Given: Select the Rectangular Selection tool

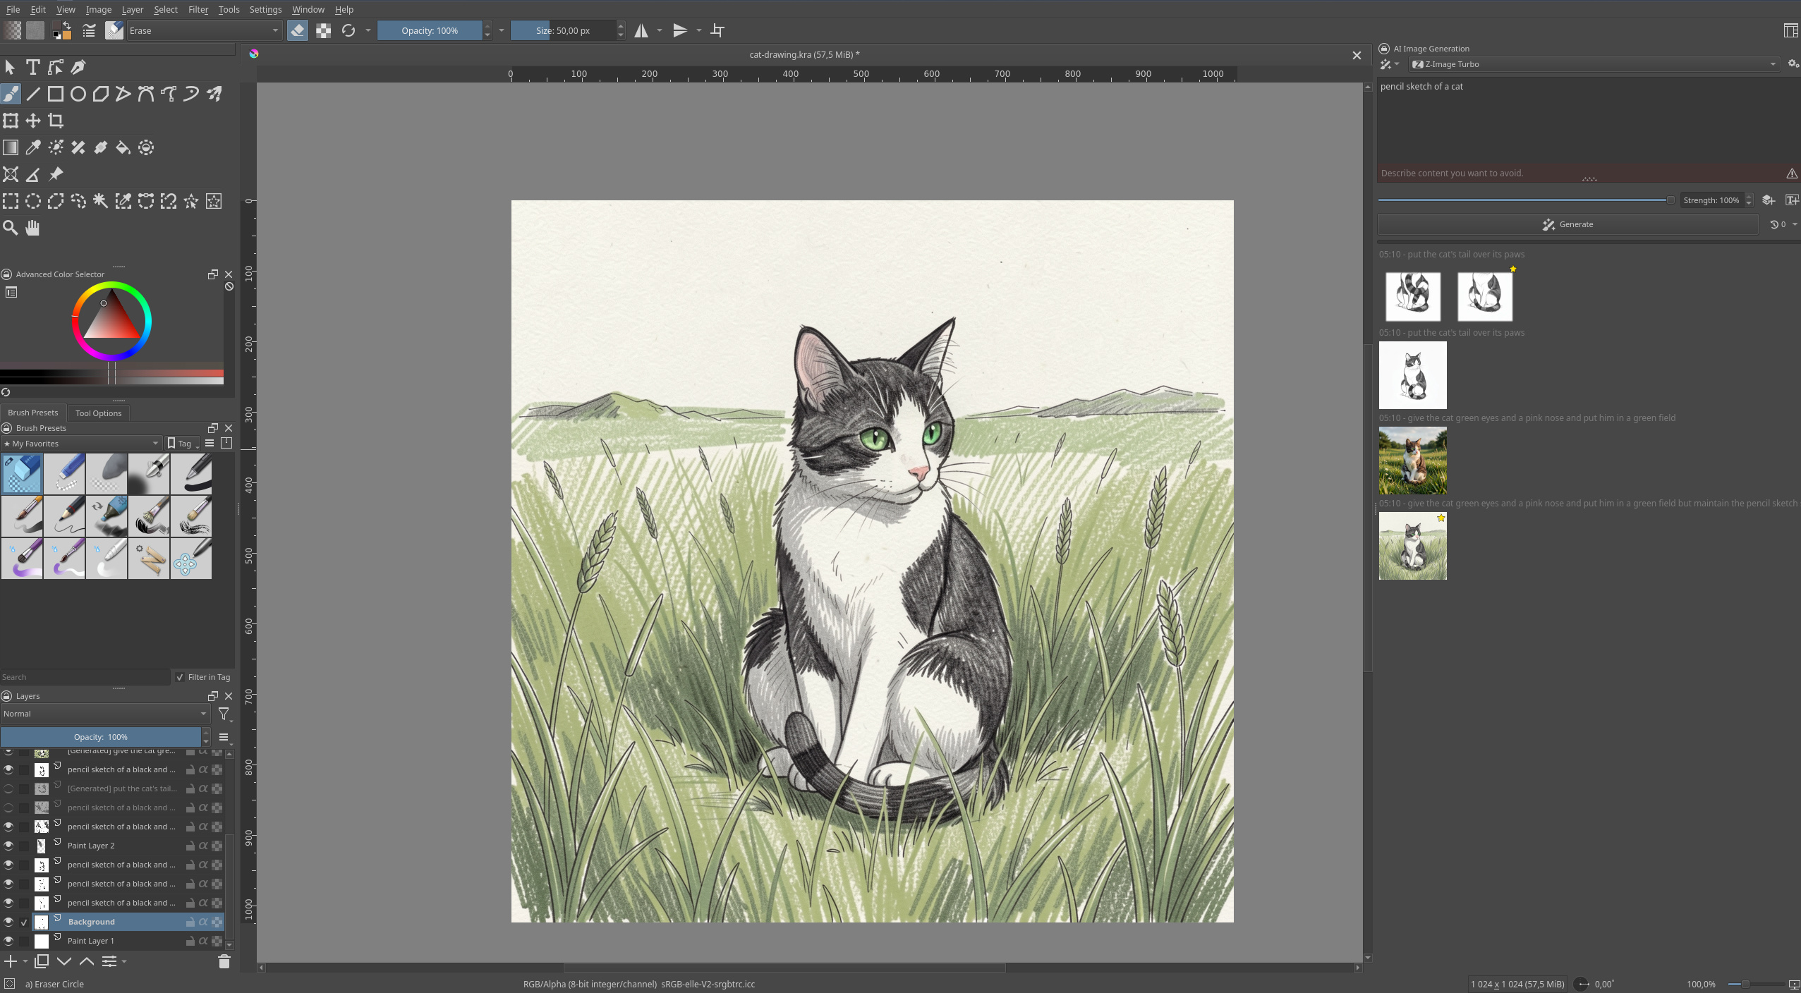Looking at the screenshot, I should click(x=11, y=201).
